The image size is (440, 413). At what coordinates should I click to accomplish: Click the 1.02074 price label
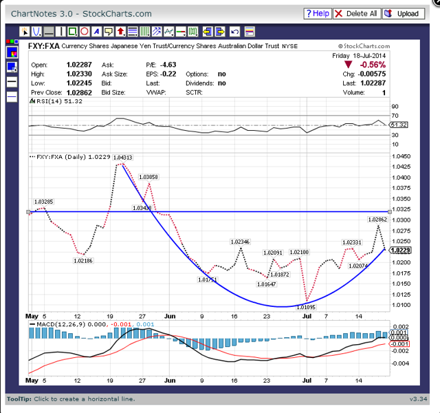pyautogui.click(x=357, y=266)
